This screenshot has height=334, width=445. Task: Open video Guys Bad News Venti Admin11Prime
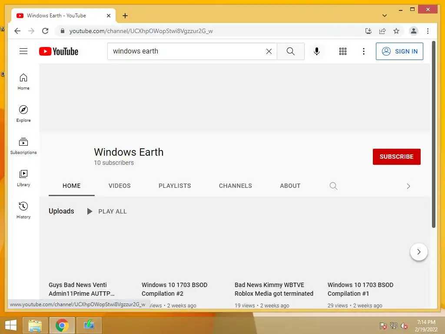click(x=81, y=289)
